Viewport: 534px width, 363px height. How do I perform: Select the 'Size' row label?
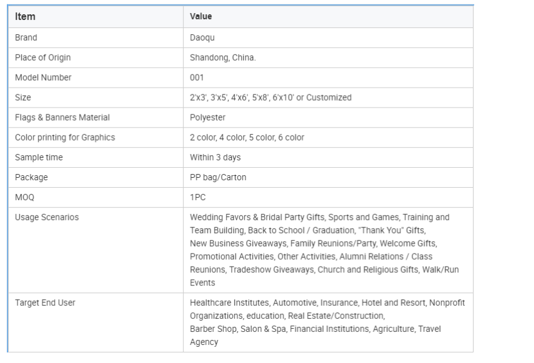pyautogui.click(x=23, y=98)
